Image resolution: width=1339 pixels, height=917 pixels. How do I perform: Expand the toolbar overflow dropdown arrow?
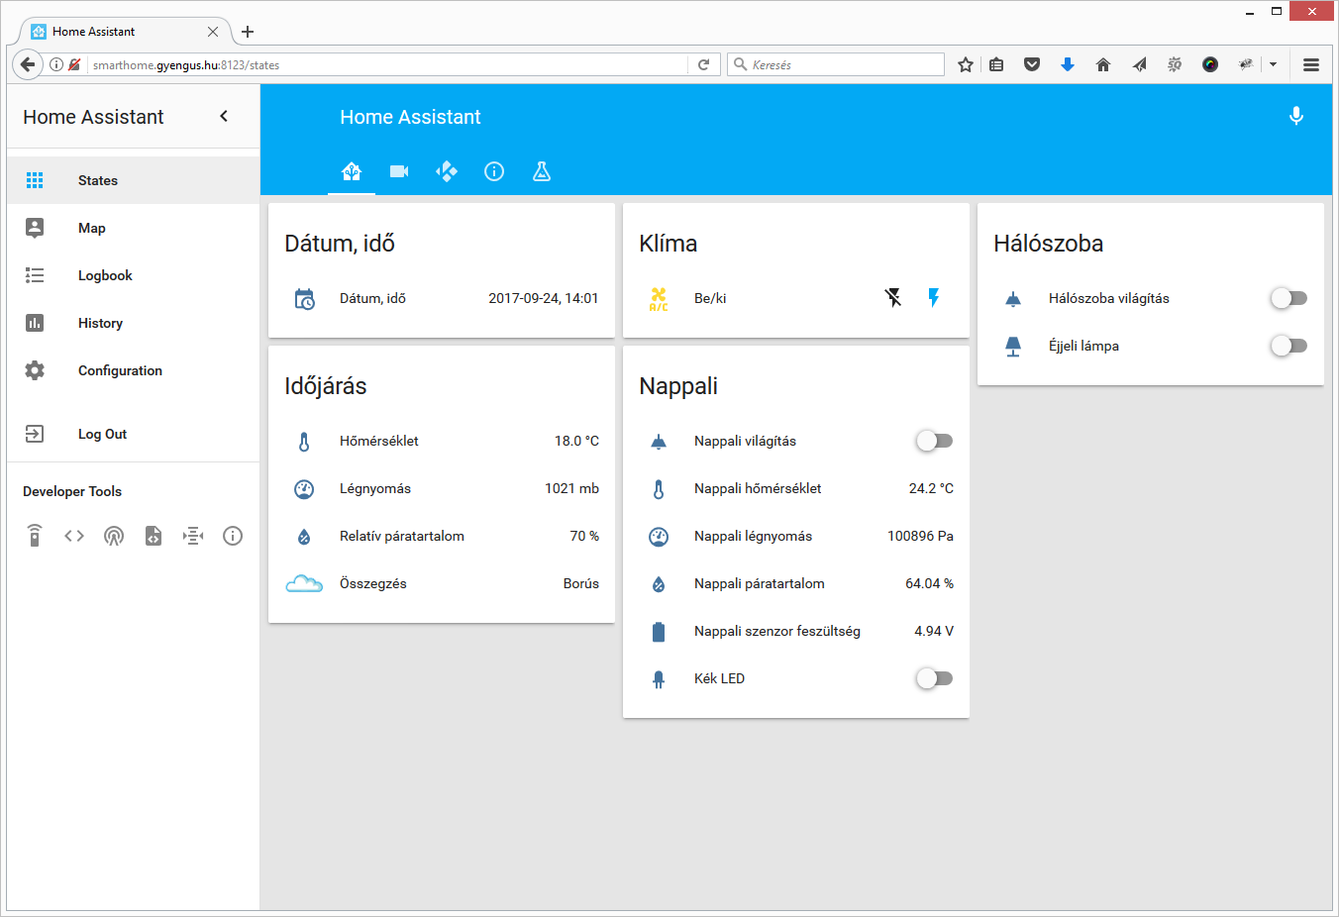click(x=1273, y=64)
